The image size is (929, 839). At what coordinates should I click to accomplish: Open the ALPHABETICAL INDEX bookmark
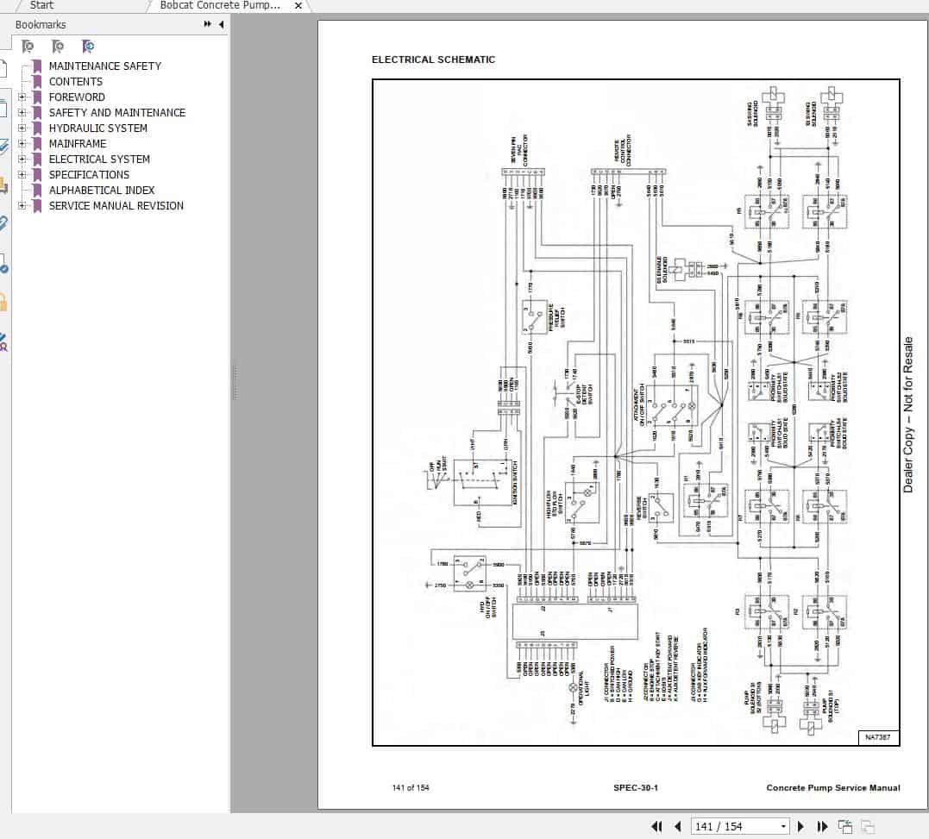click(x=101, y=191)
